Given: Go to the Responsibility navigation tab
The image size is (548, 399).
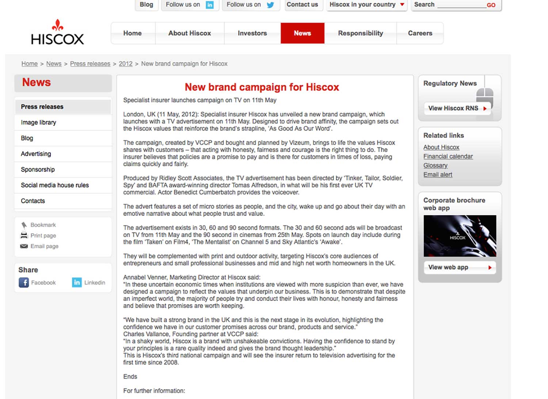Looking at the screenshot, I should pyautogui.click(x=360, y=33).
